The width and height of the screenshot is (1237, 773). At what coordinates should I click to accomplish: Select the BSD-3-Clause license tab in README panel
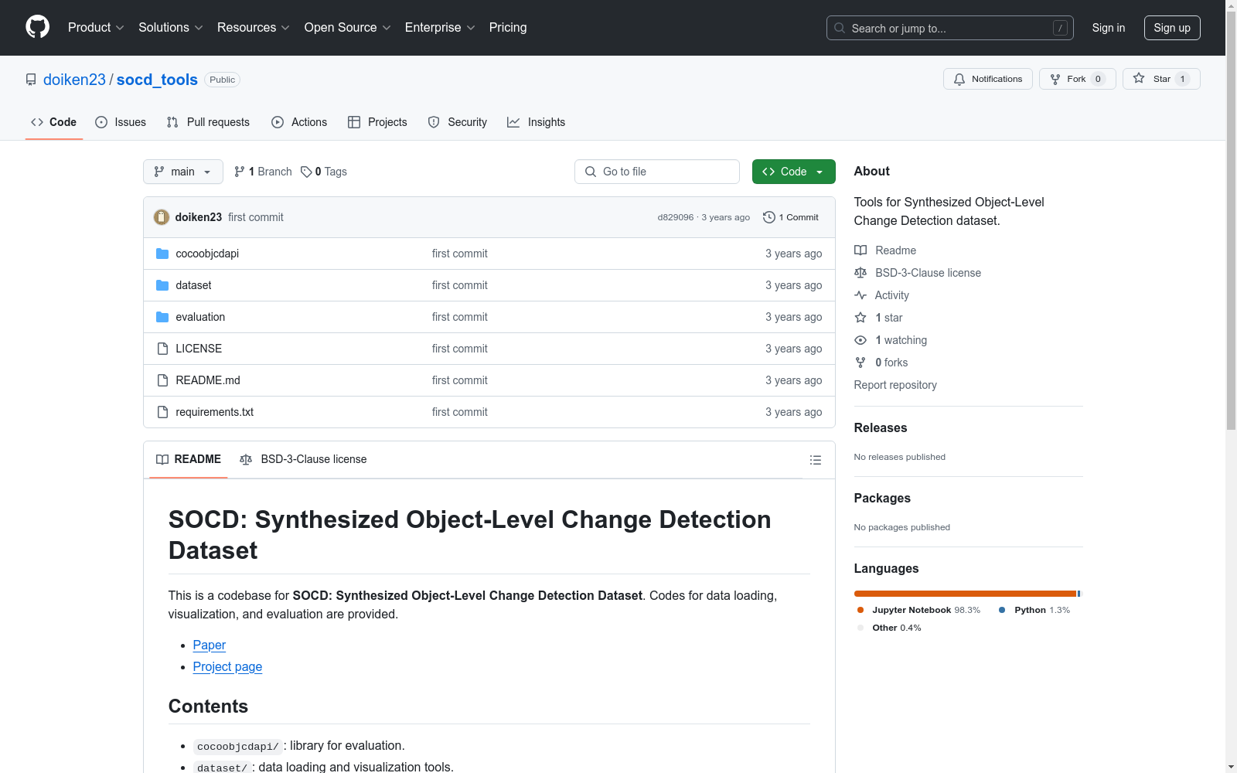pos(303,459)
